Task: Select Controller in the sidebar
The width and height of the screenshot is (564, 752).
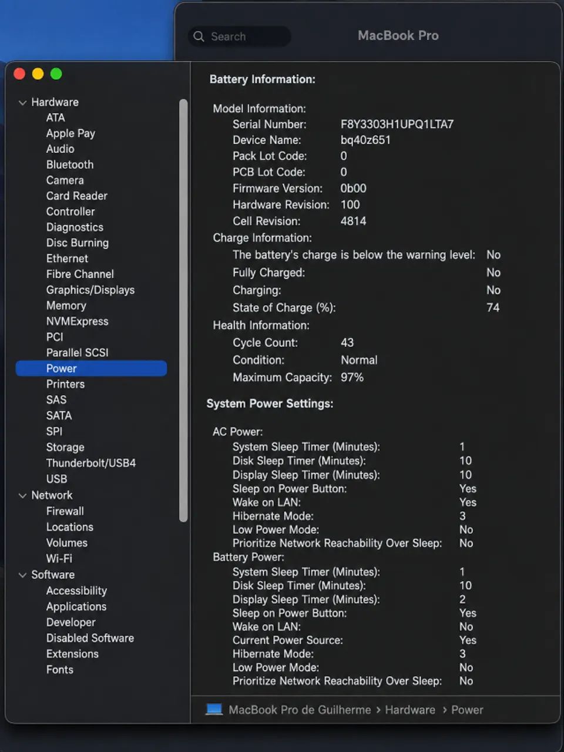Action: 70,211
